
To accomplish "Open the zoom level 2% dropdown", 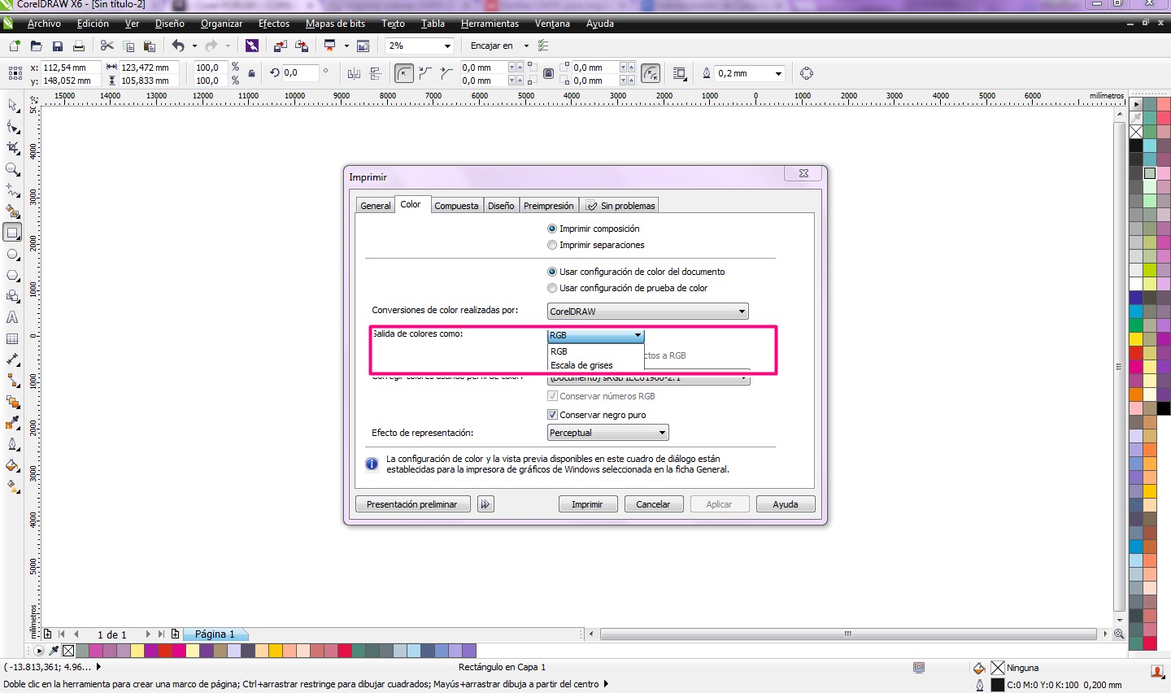I will (x=447, y=46).
